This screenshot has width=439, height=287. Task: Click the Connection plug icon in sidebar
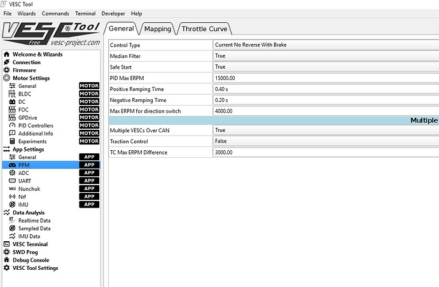6,62
